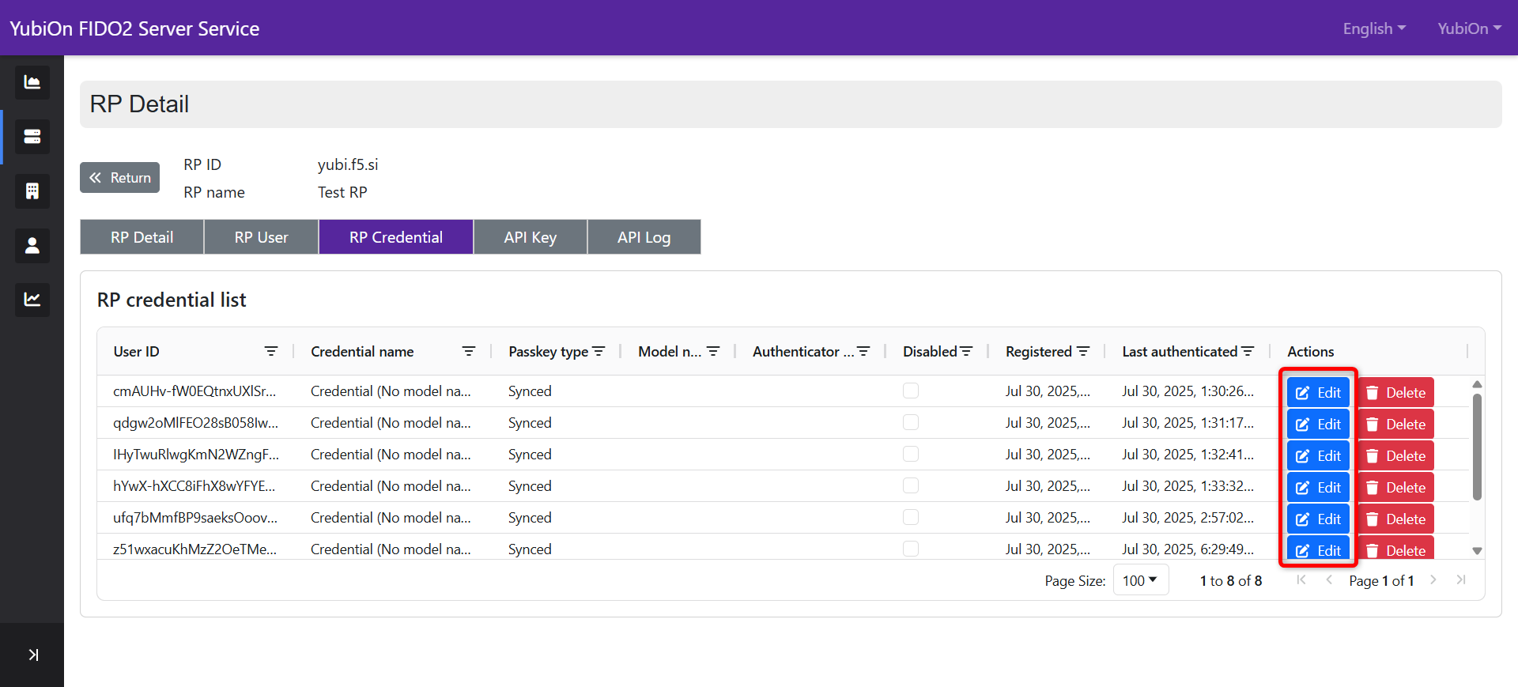This screenshot has width=1518, height=687.
Task: Edit the cmAUHv-fW0EQtnxUXlSr credential
Action: (x=1318, y=393)
